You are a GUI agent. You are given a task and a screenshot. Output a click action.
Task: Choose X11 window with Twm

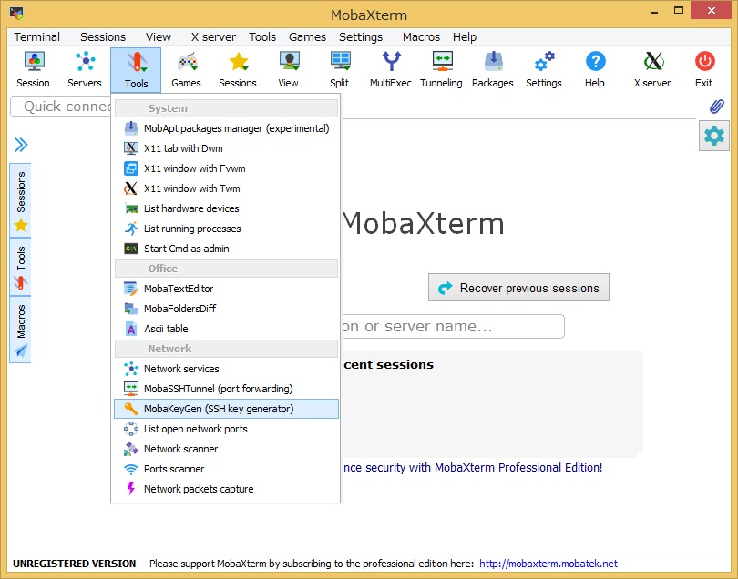226,188
